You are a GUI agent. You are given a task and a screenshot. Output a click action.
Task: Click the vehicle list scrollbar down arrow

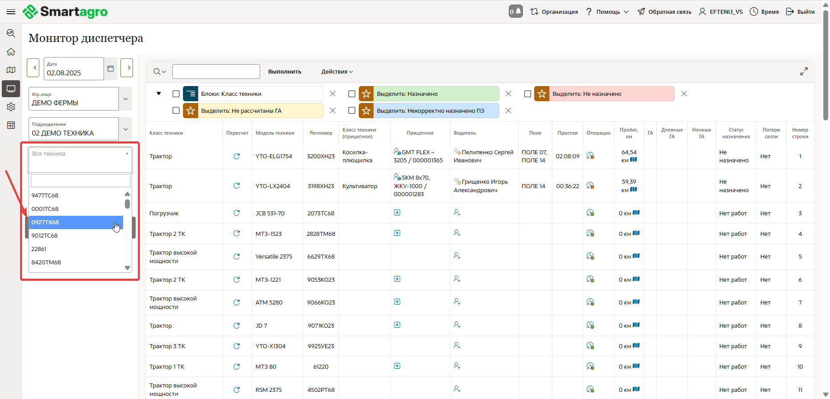tap(127, 268)
